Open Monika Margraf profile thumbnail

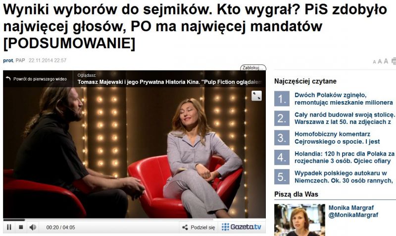tap(299, 220)
